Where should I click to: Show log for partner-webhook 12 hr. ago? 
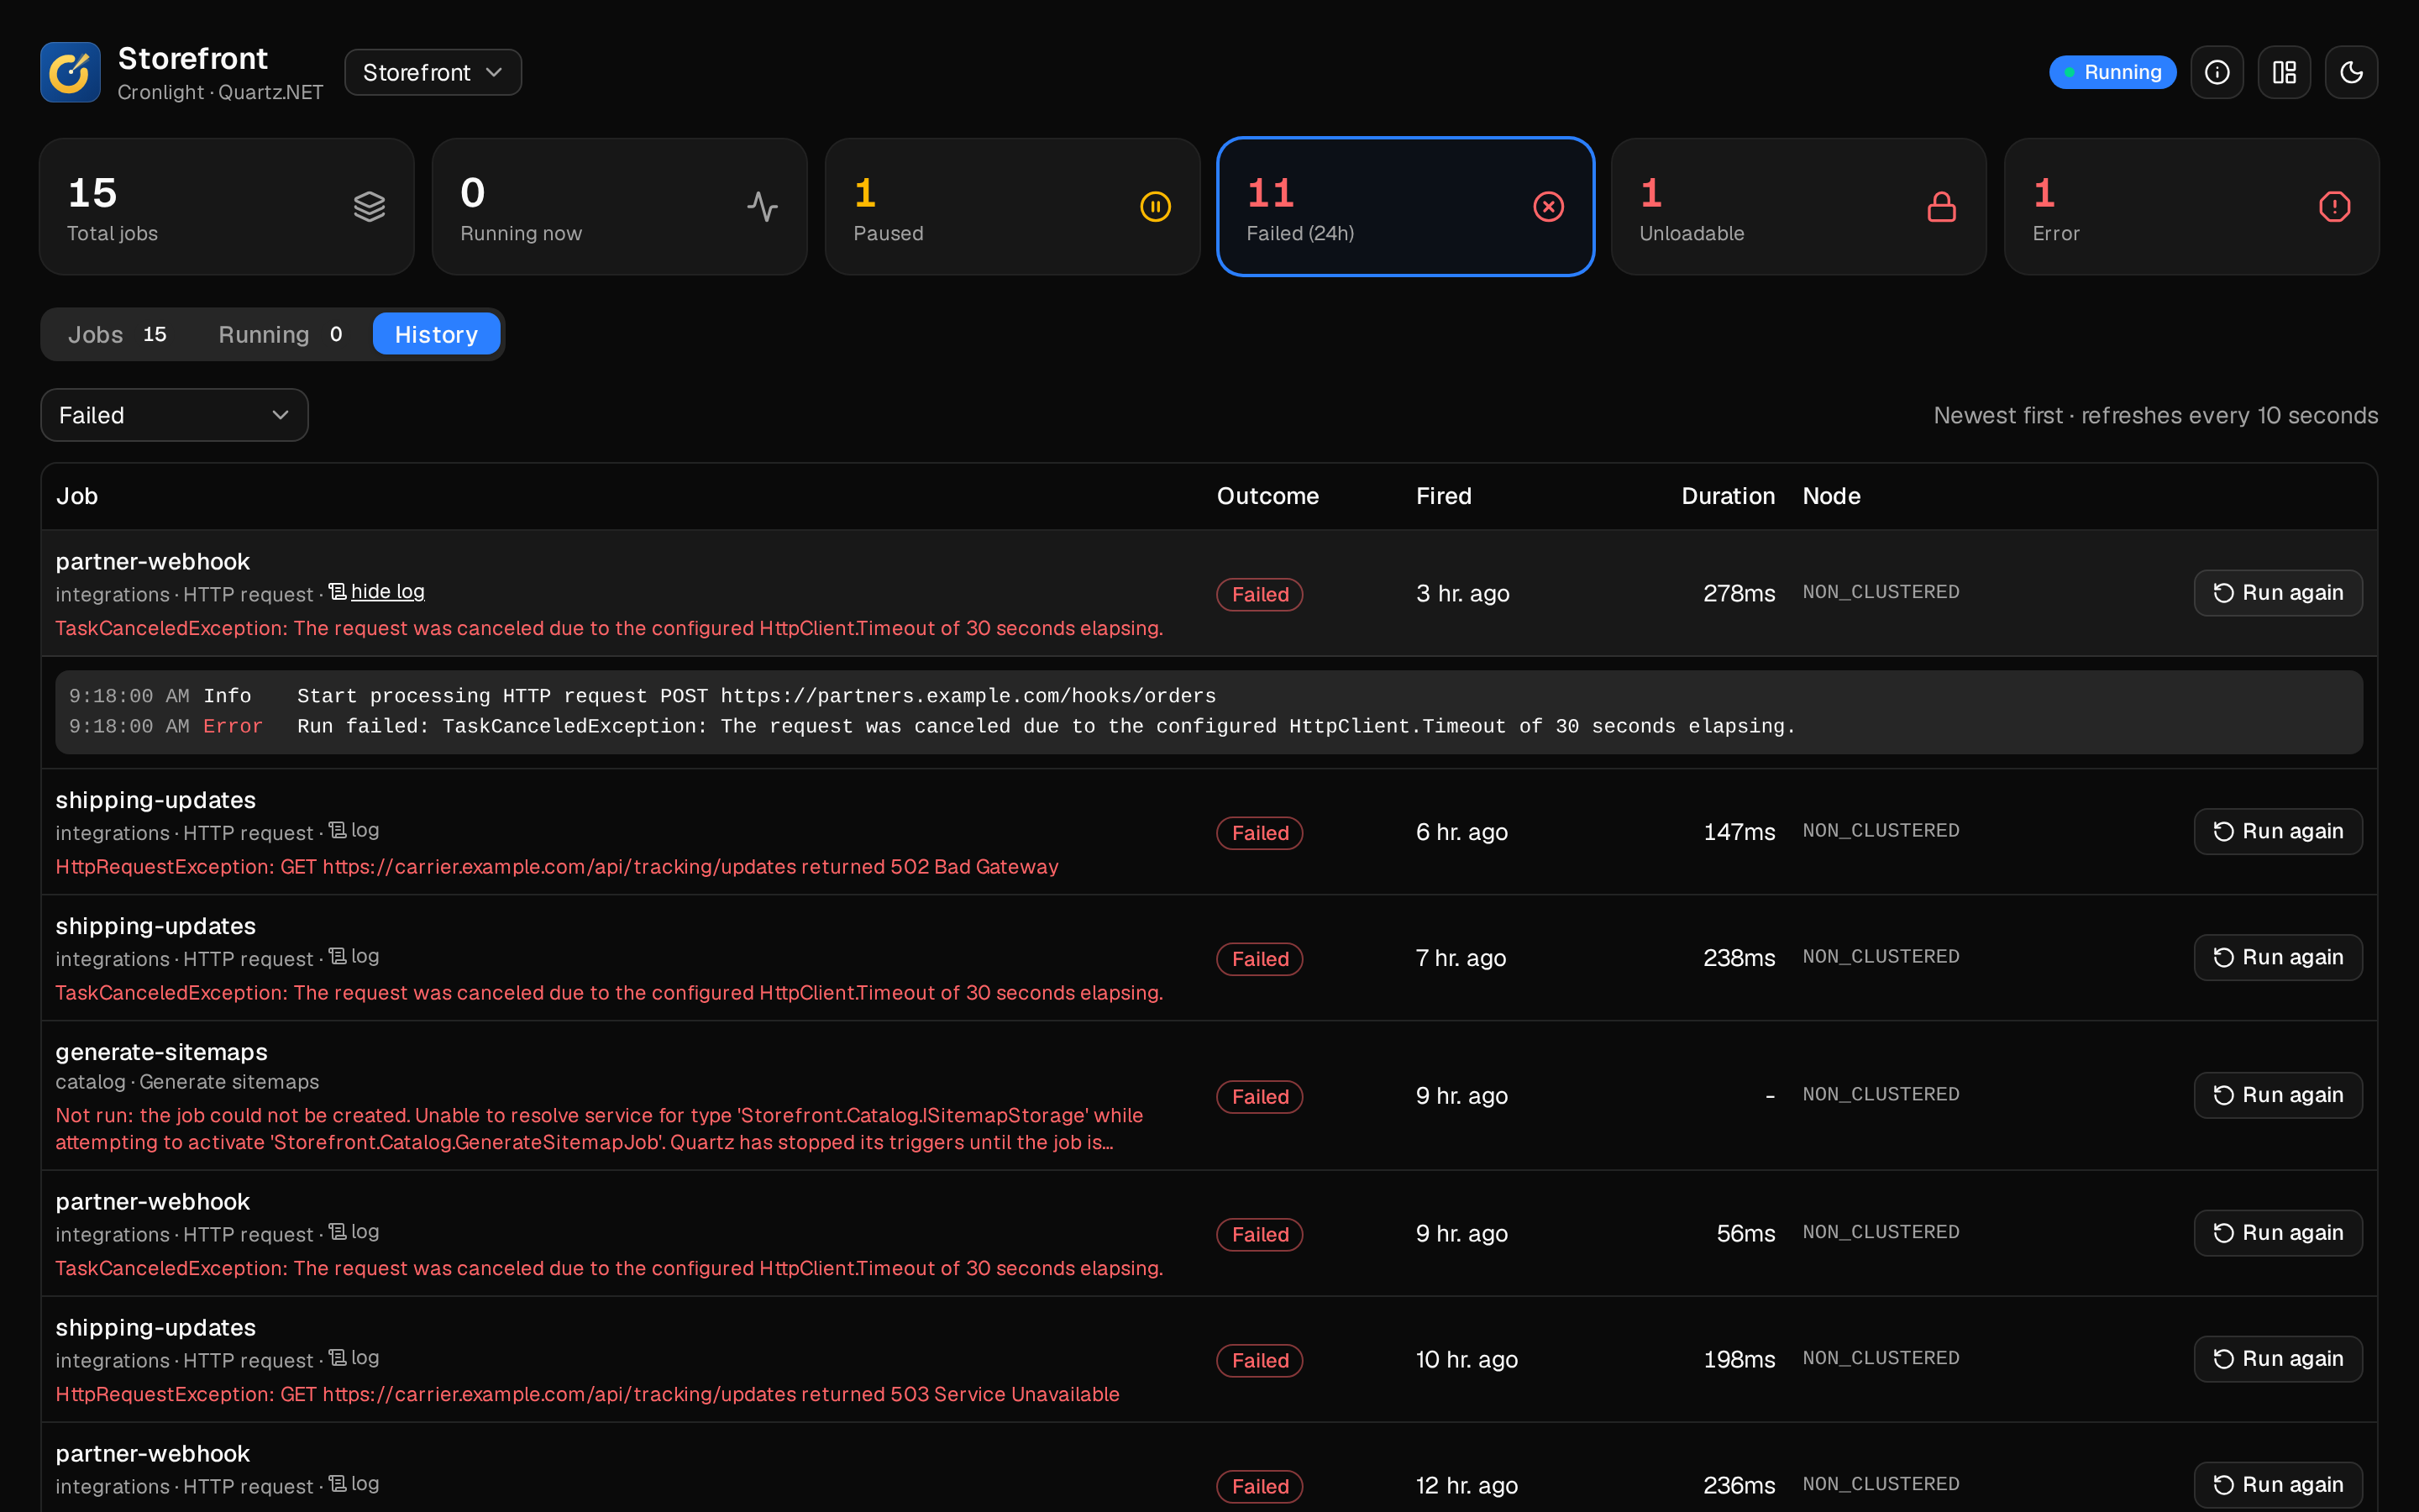tap(354, 1484)
